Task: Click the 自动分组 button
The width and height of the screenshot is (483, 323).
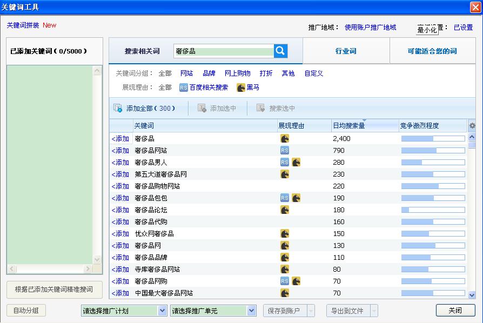Action: [x=26, y=311]
